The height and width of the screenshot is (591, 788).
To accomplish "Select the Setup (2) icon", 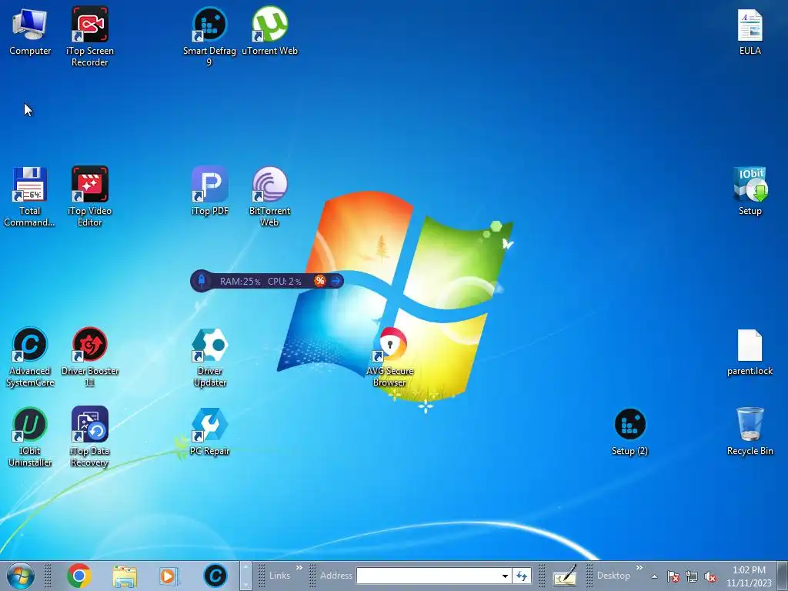I will point(629,432).
